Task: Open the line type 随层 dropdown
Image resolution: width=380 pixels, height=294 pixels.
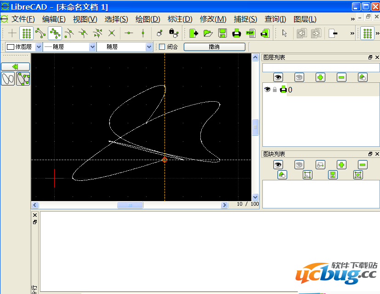Action: point(125,47)
